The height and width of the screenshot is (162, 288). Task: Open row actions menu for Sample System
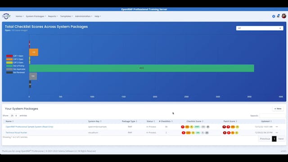click(x=277, y=127)
